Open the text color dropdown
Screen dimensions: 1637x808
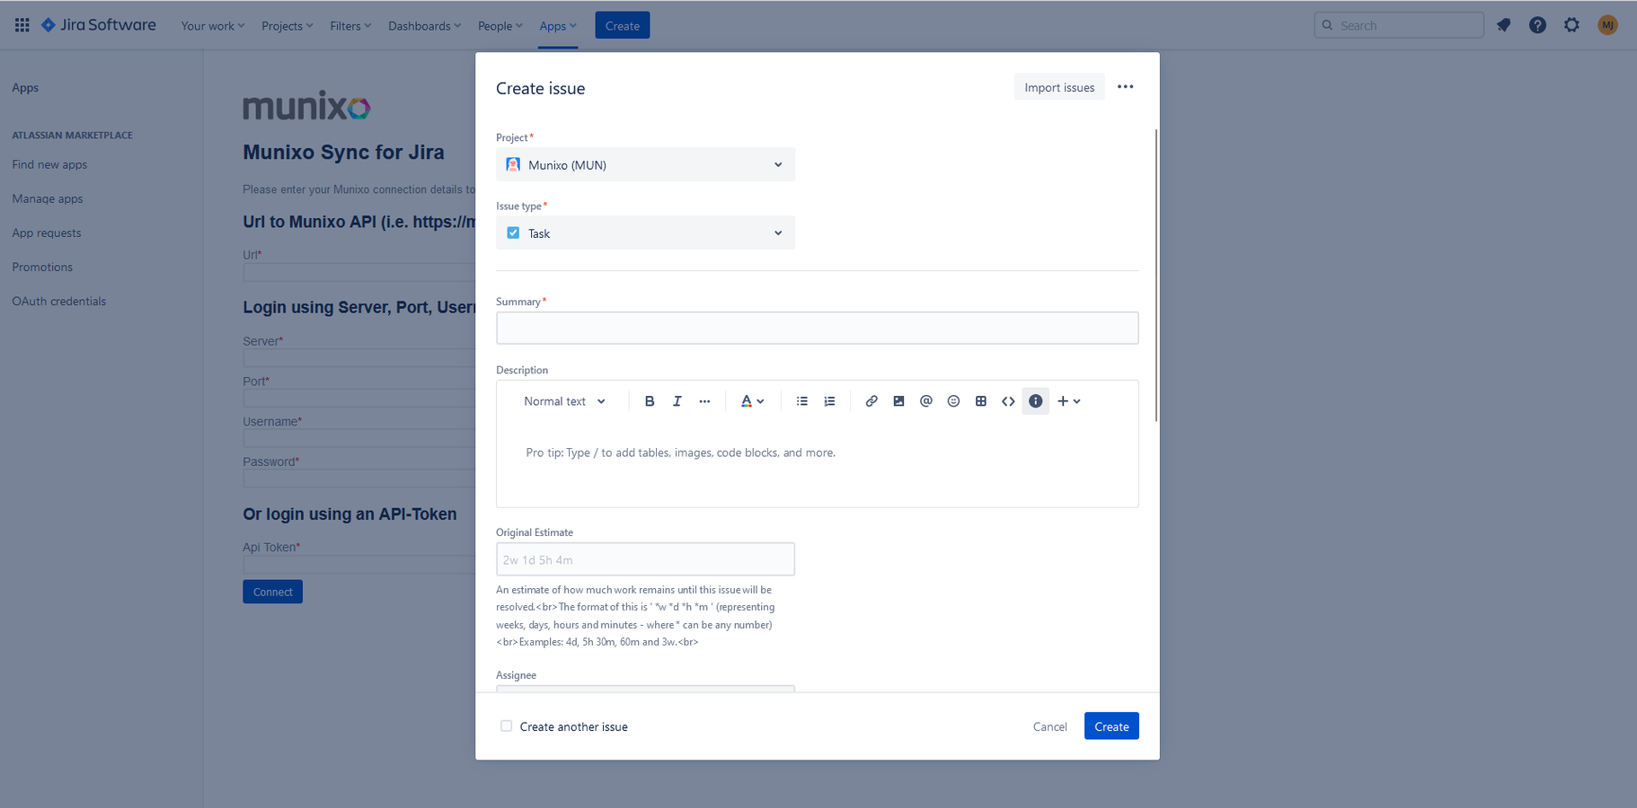click(x=752, y=401)
